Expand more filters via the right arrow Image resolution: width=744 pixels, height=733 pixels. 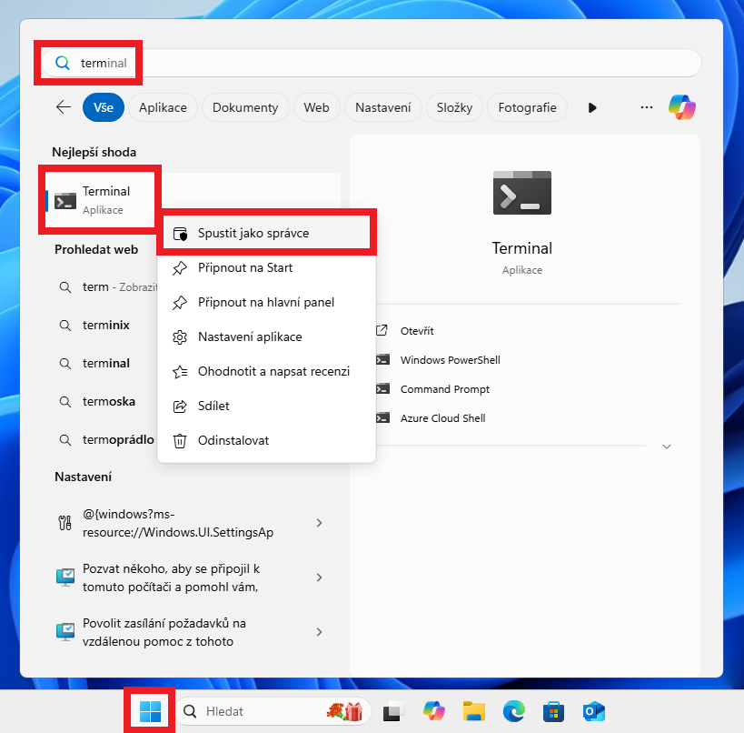pyautogui.click(x=592, y=106)
